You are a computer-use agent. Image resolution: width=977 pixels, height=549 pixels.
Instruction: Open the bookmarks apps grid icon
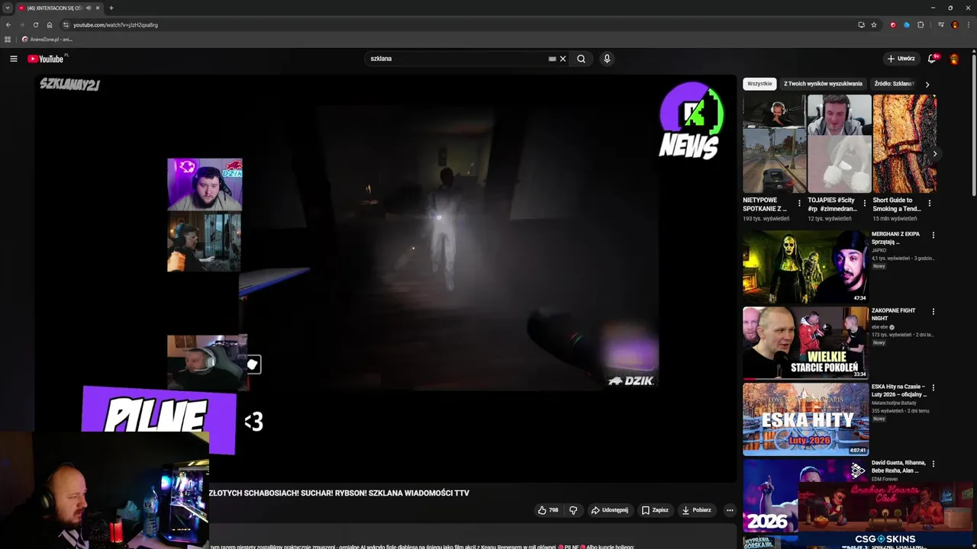click(8, 39)
